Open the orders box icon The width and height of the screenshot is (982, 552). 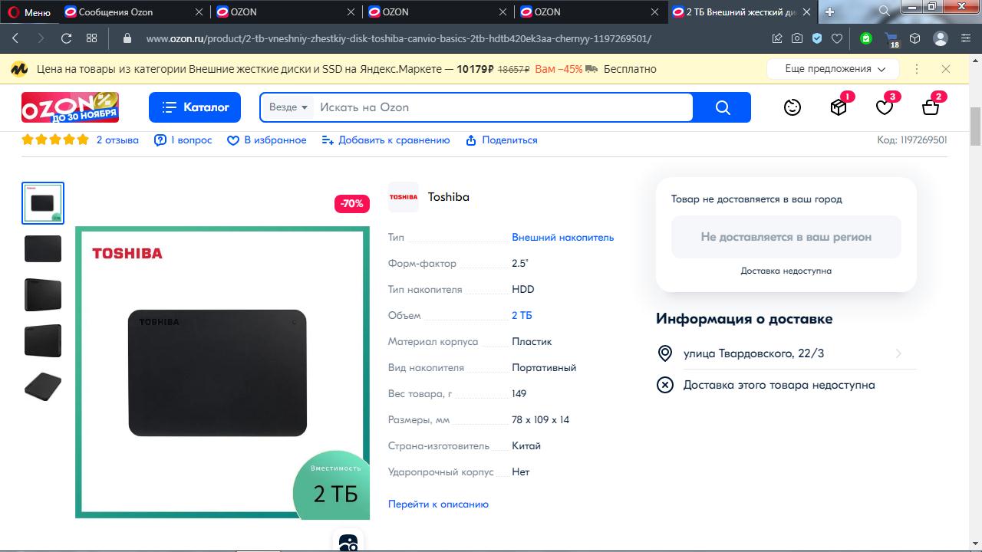tap(839, 107)
